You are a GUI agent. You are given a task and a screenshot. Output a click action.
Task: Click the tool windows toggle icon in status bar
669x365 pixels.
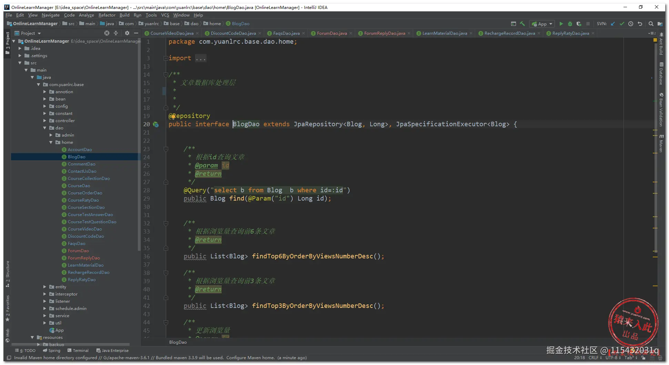coord(9,358)
